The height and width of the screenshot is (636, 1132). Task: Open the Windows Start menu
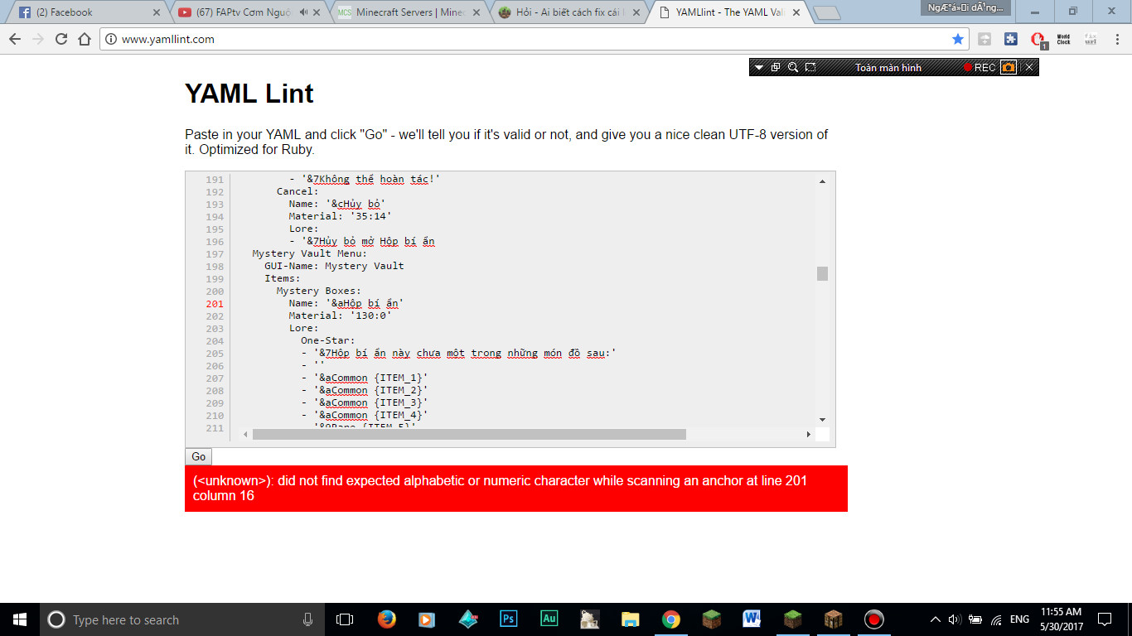(19, 619)
